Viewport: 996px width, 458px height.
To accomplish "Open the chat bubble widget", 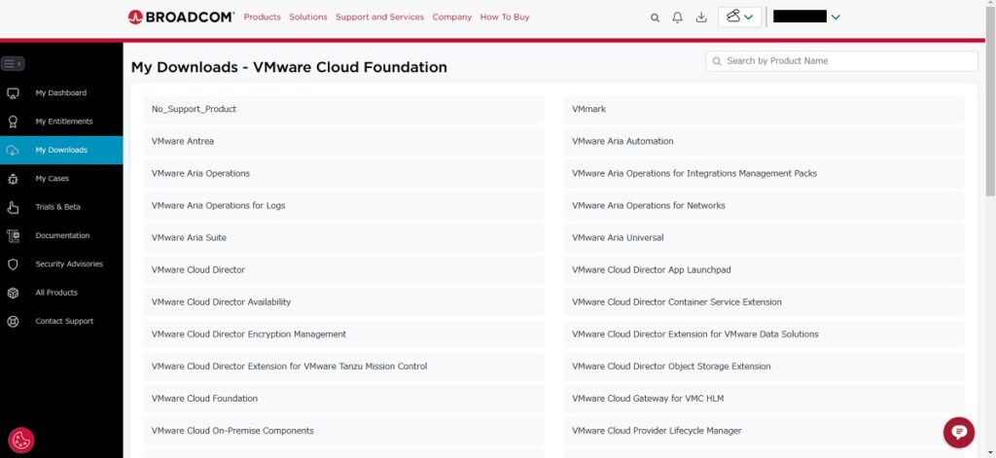I will pyautogui.click(x=958, y=433).
